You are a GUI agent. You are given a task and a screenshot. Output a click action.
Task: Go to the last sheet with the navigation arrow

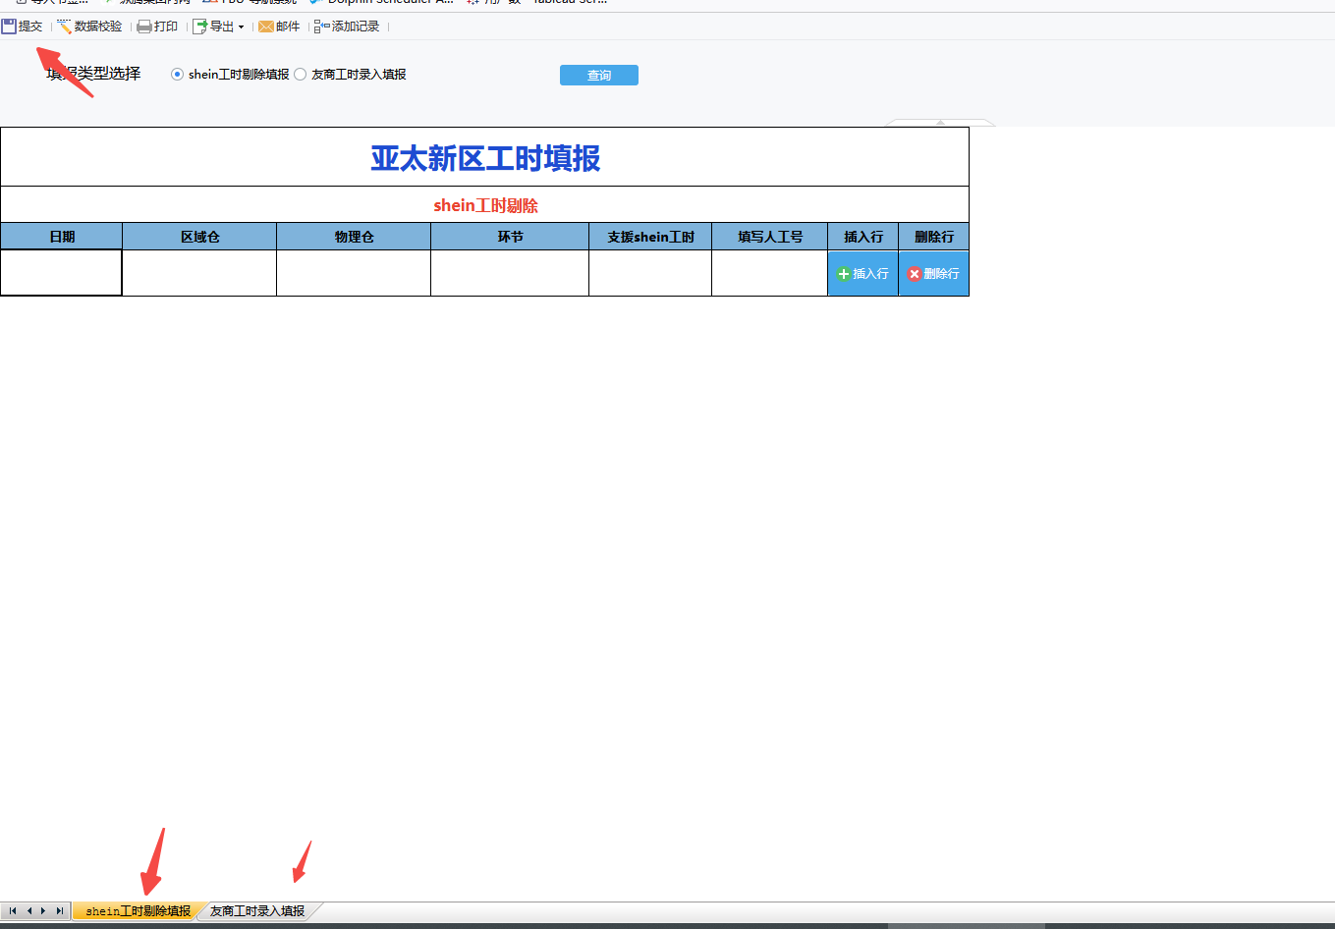pos(60,911)
